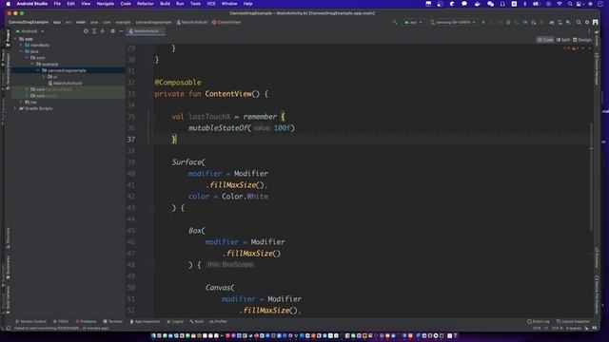
Task: Open the Wi-Fi status in the menu bar
Action: tap(560, 4)
